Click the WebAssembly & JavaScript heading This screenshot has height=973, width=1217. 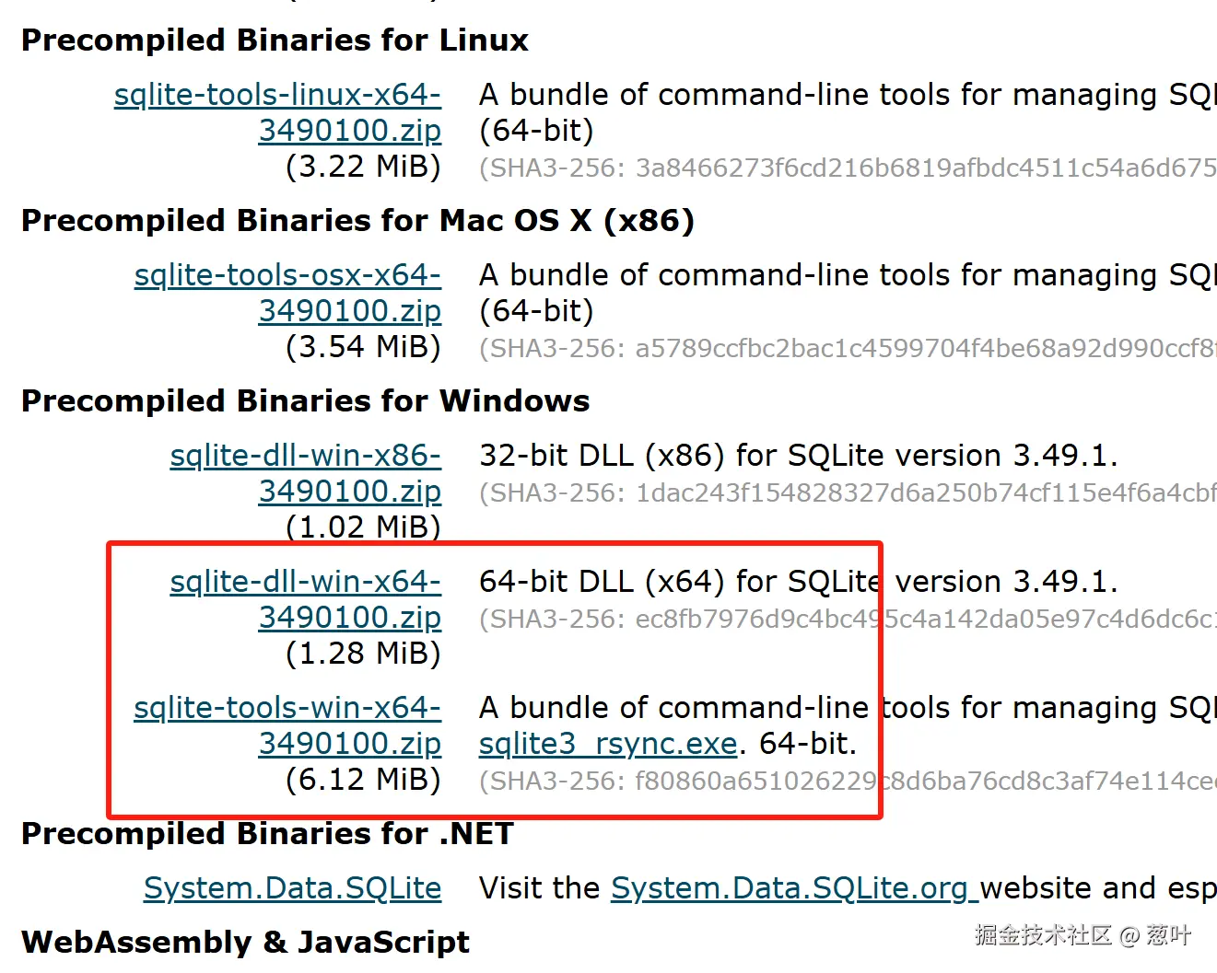[x=245, y=943]
